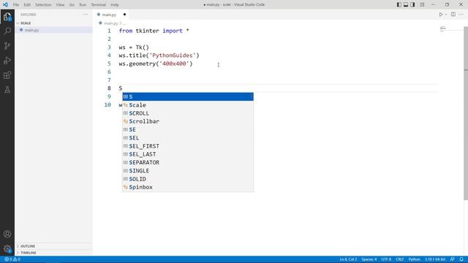
Task: Open Run and Debug view
Action: (7, 60)
